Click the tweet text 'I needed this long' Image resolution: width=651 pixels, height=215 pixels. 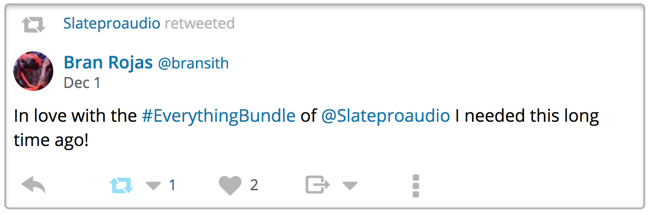pos(527,116)
